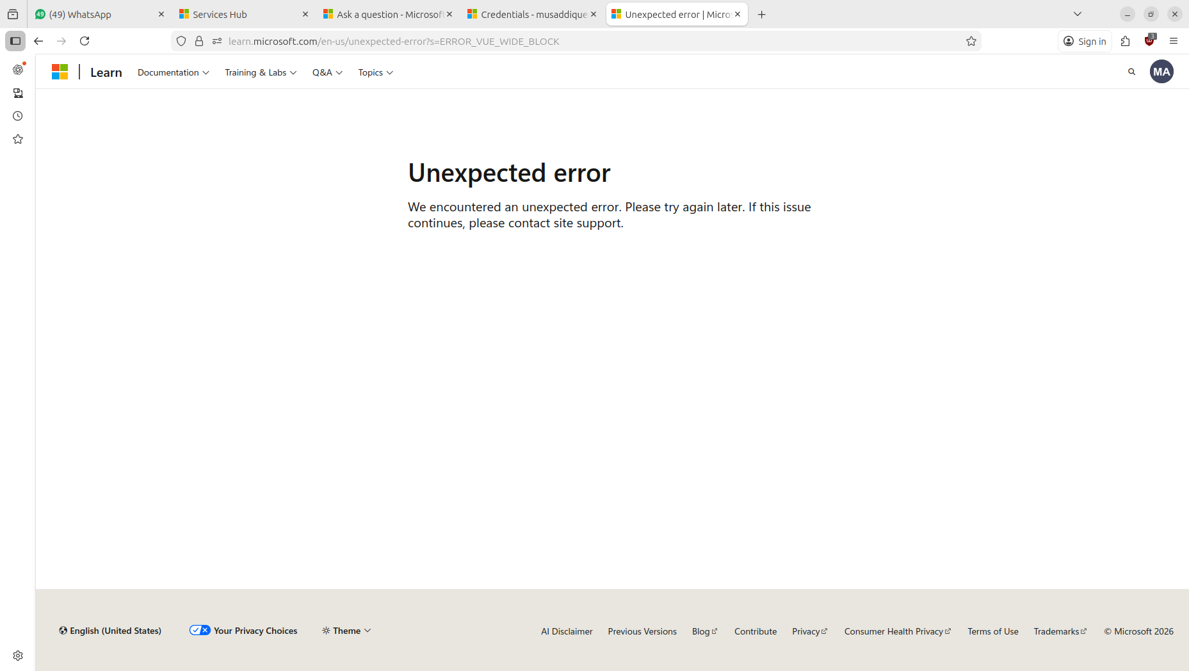Bookmark this page with the star icon
This screenshot has width=1189, height=671.
point(971,41)
